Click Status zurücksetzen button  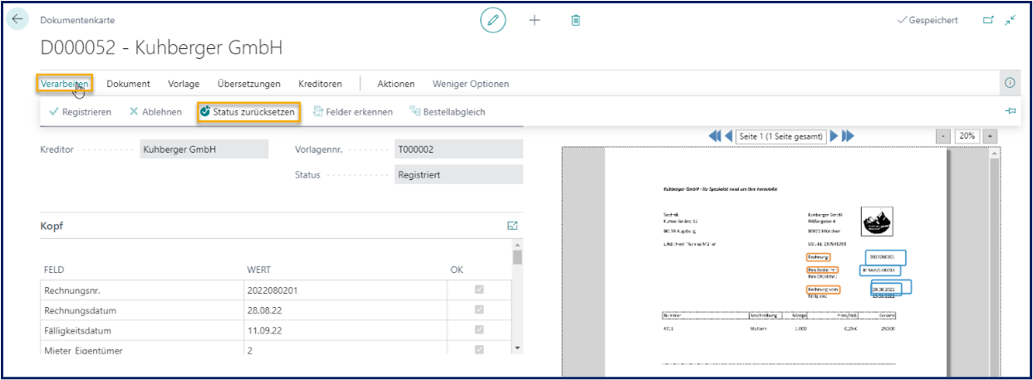click(247, 112)
